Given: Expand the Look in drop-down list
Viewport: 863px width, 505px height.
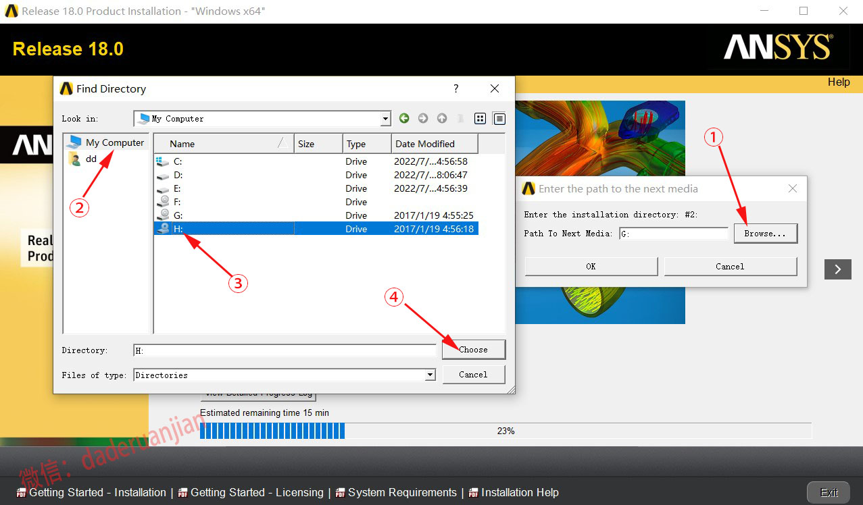Looking at the screenshot, I should point(386,119).
